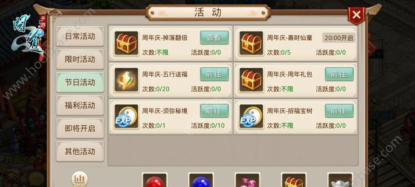
Task: Open the activity statistics chart icon
Action: tap(79, 179)
